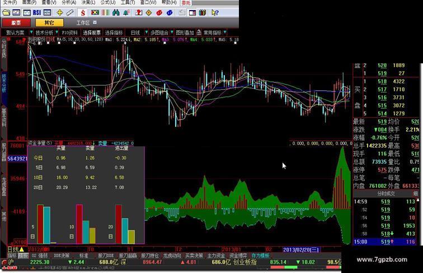Select the 股刀持仓 indicator tab
The image size is (423, 273).
tap(150, 255)
